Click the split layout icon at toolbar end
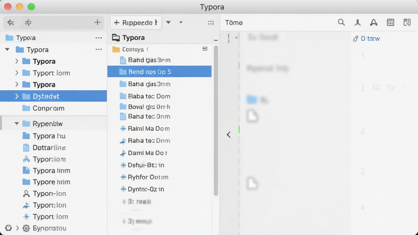The image size is (418, 235). (407, 22)
